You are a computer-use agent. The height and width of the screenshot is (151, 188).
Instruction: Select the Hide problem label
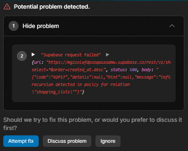point(41,26)
